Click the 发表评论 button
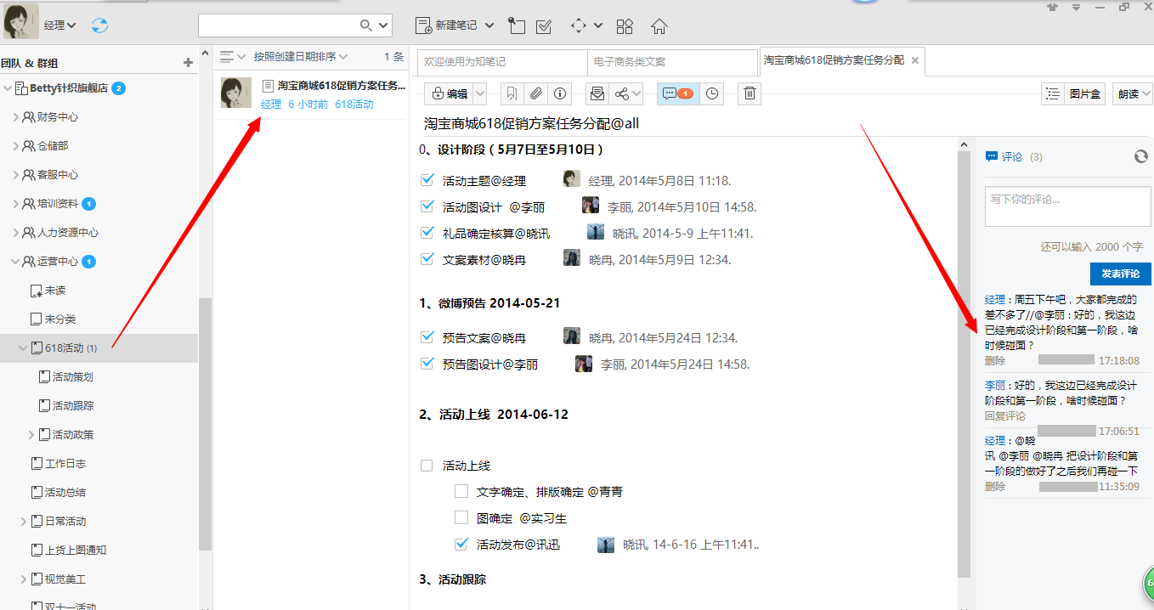This screenshot has width=1154, height=610. tap(1120, 274)
